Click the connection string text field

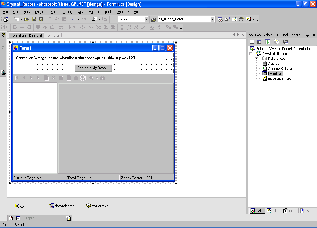point(107,58)
